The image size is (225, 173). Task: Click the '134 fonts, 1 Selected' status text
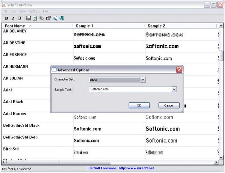16,169
